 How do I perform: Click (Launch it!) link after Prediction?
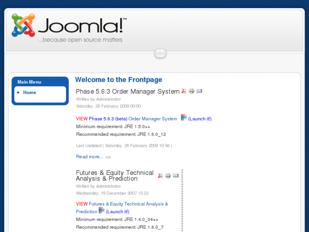click(x=118, y=212)
